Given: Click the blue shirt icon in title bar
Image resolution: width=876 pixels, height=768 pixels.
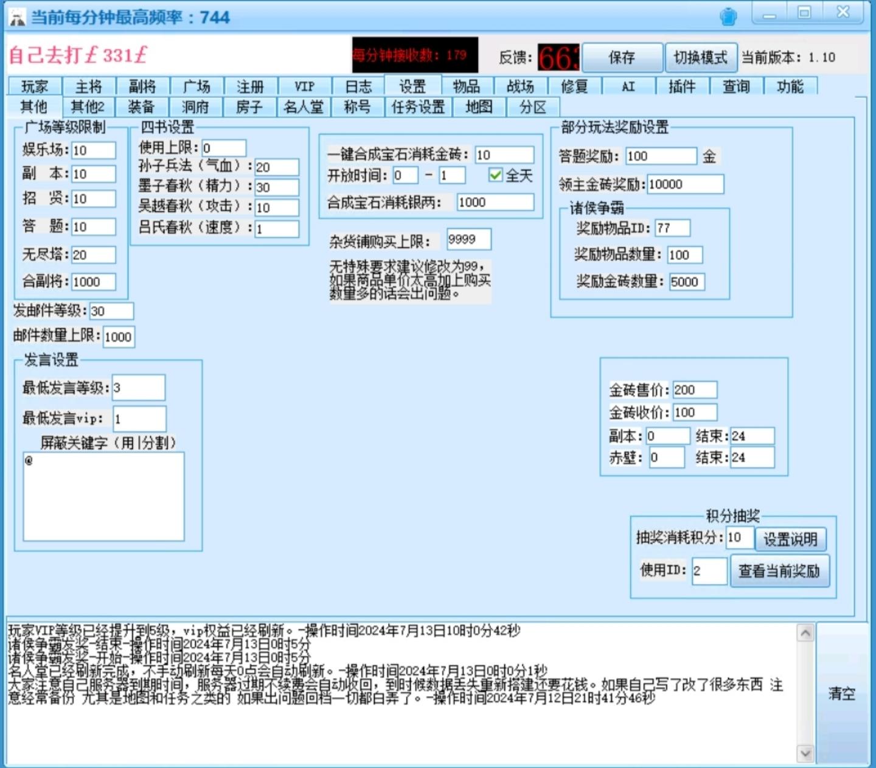Looking at the screenshot, I should 728,16.
